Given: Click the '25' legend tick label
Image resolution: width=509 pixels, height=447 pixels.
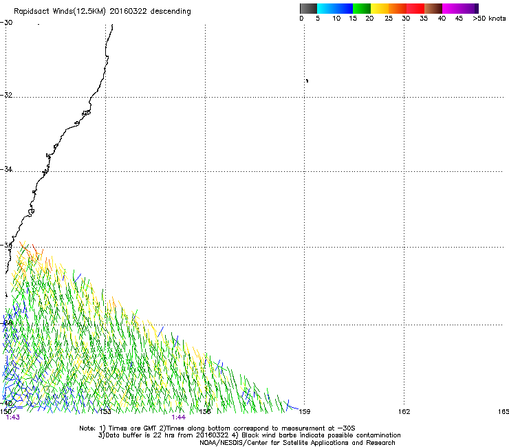Looking at the screenshot, I should click(x=389, y=19).
